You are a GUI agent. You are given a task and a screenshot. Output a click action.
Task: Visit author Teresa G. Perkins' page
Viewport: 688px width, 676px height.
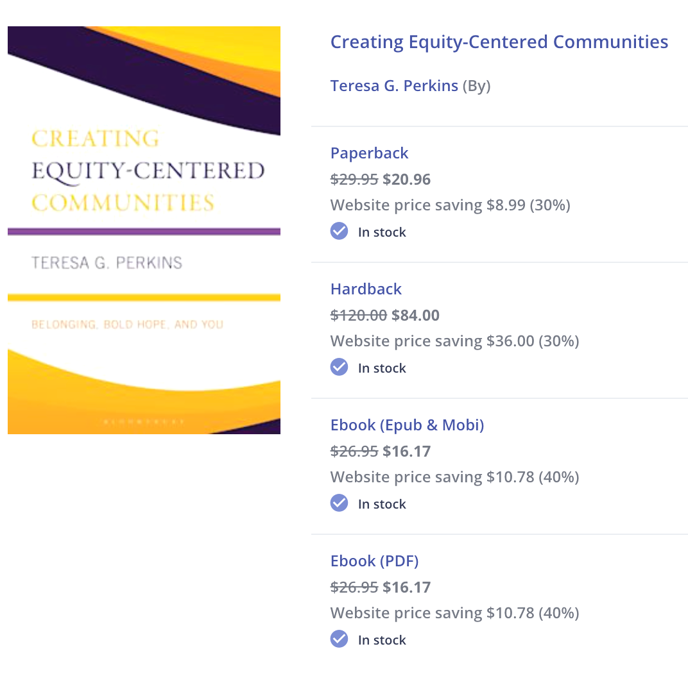point(394,86)
